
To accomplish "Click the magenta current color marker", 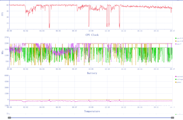I will click(175, 76).
